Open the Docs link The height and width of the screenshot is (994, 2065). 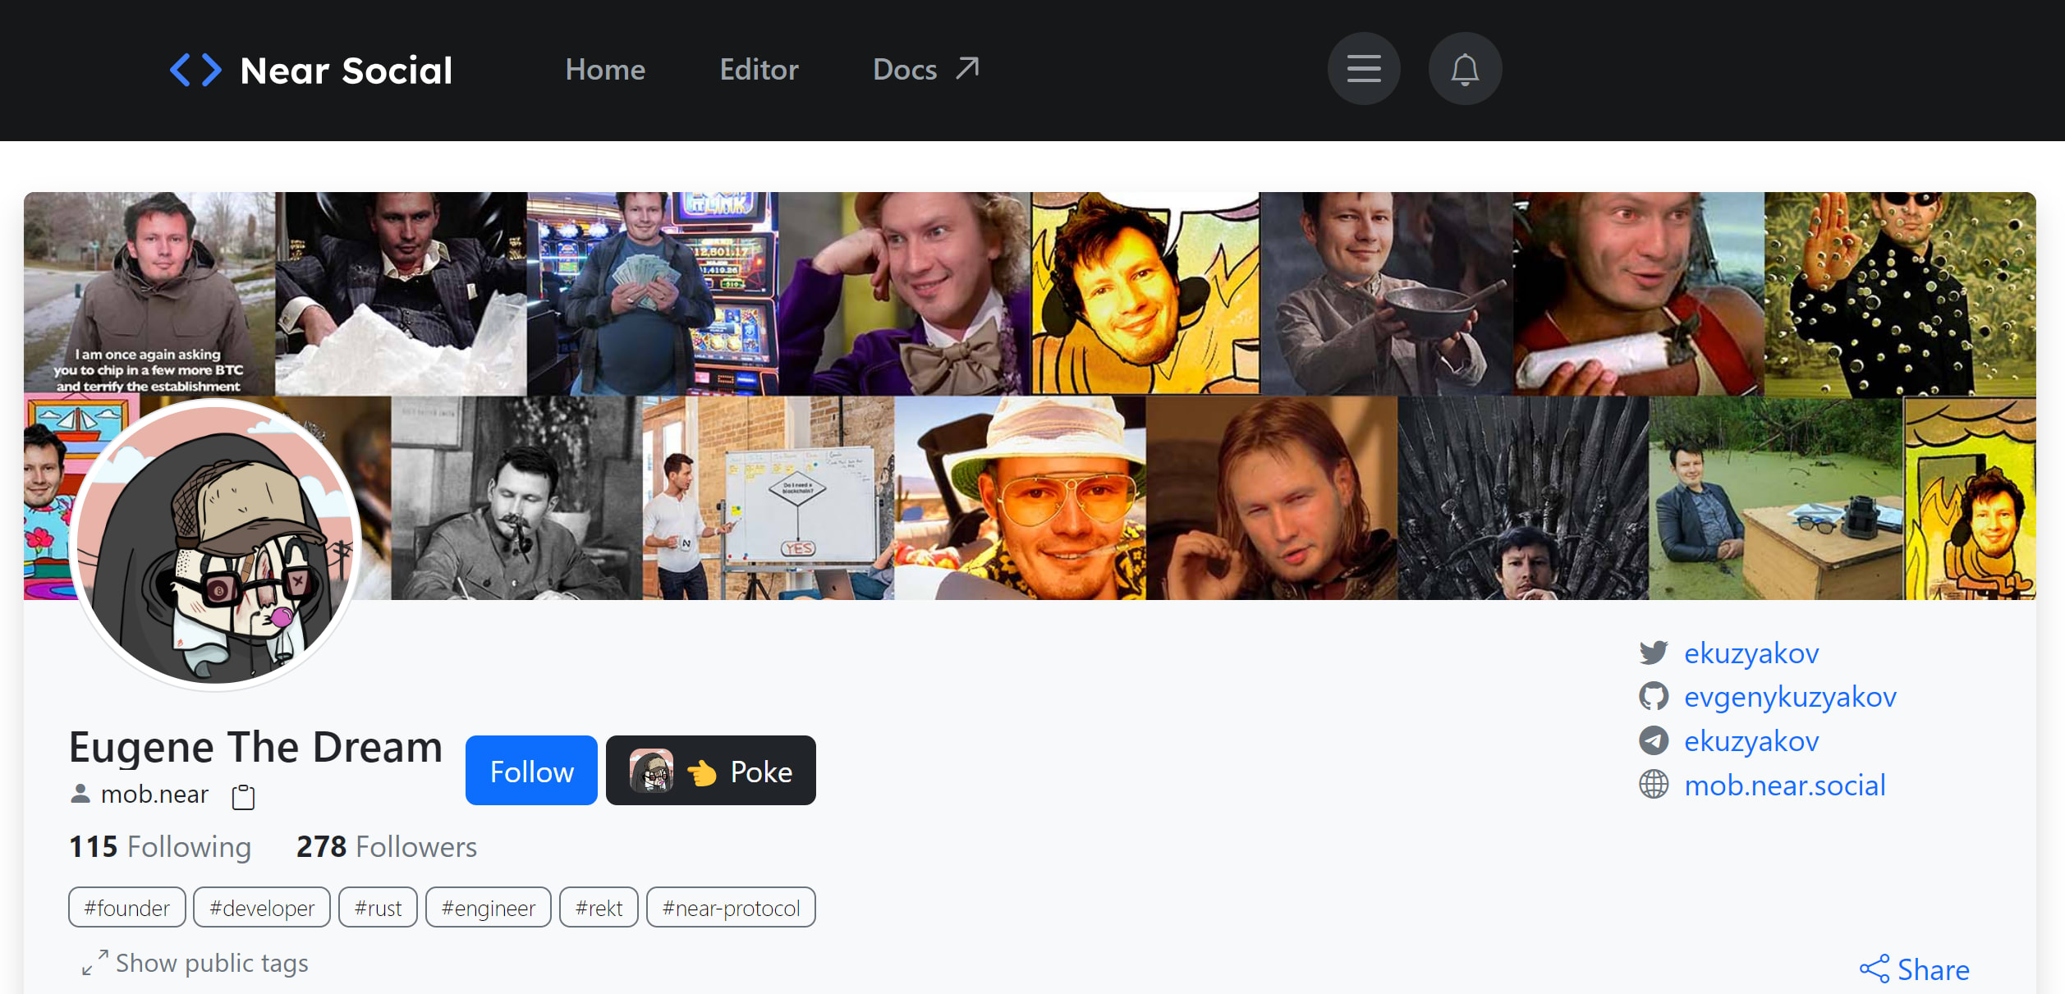click(x=925, y=70)
